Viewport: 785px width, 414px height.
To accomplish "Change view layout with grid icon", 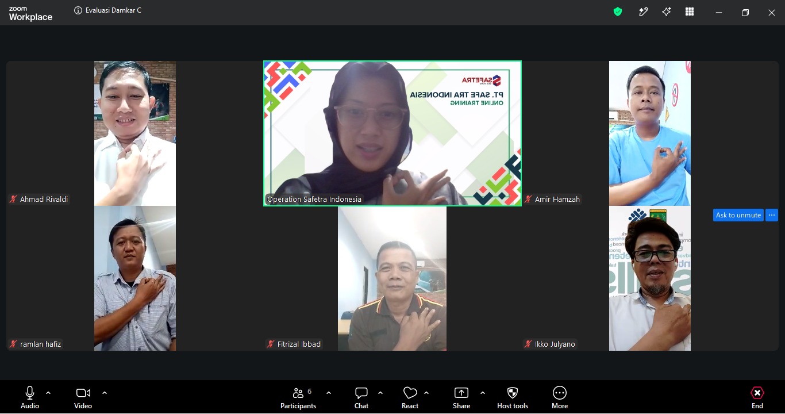I will 690,11.
